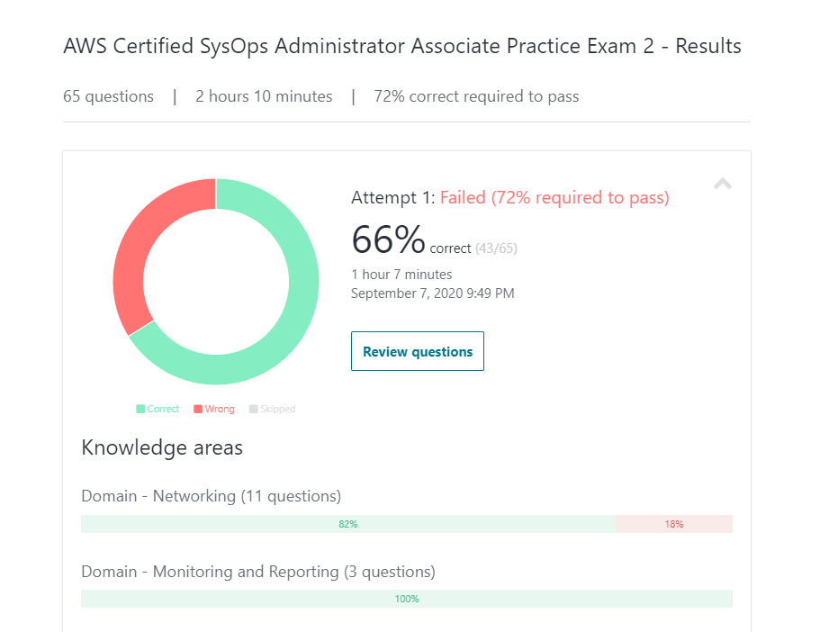
Task: Click 'Domain - Monitoring and Reporting' label
Action: tap(258, 572)
